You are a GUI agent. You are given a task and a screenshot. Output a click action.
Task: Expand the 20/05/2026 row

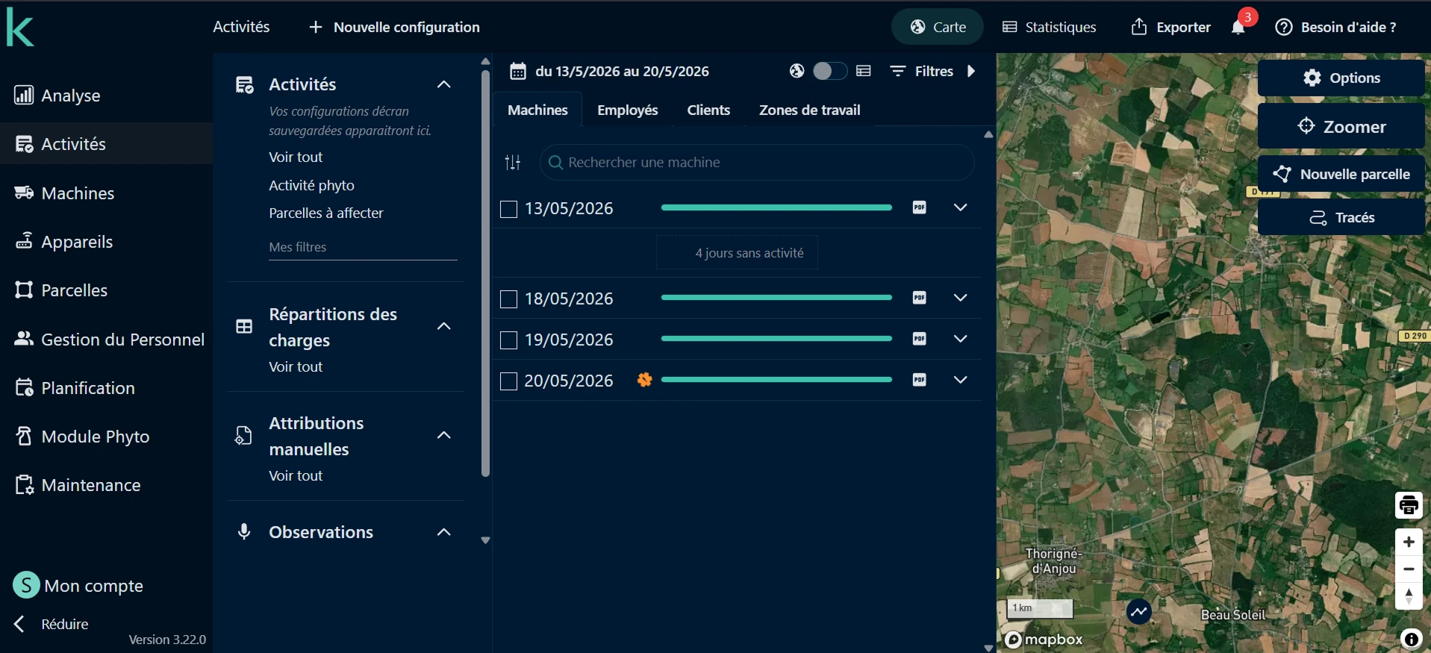pos(961,380)
